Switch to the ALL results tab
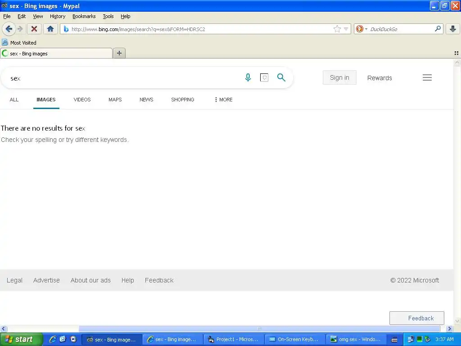The height and width of the screenshot is (346, 461). [x=14, y=100]
